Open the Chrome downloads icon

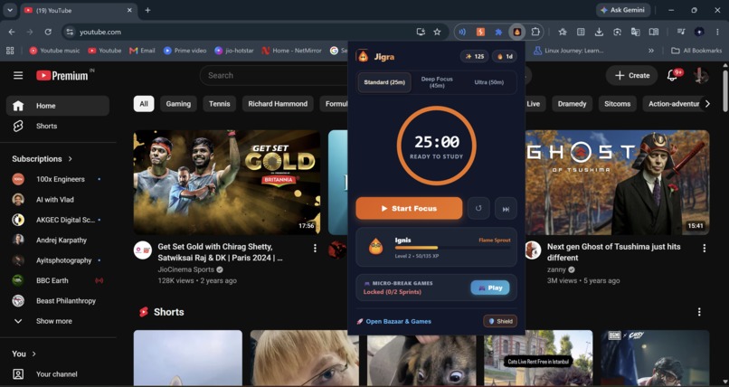pos(599,32)
